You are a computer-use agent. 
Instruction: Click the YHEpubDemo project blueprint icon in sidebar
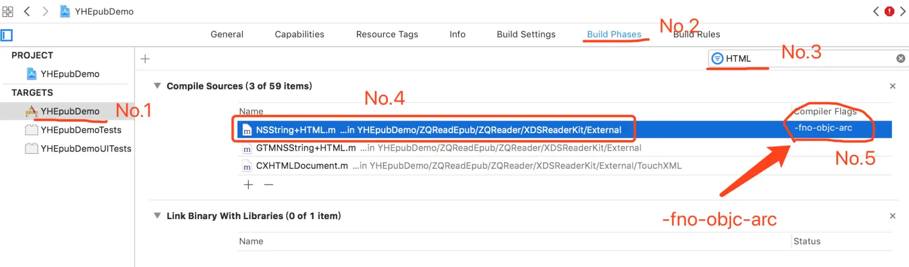[32, 74]
